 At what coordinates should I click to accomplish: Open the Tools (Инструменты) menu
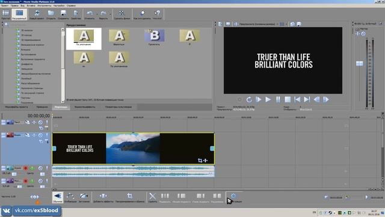44,5
